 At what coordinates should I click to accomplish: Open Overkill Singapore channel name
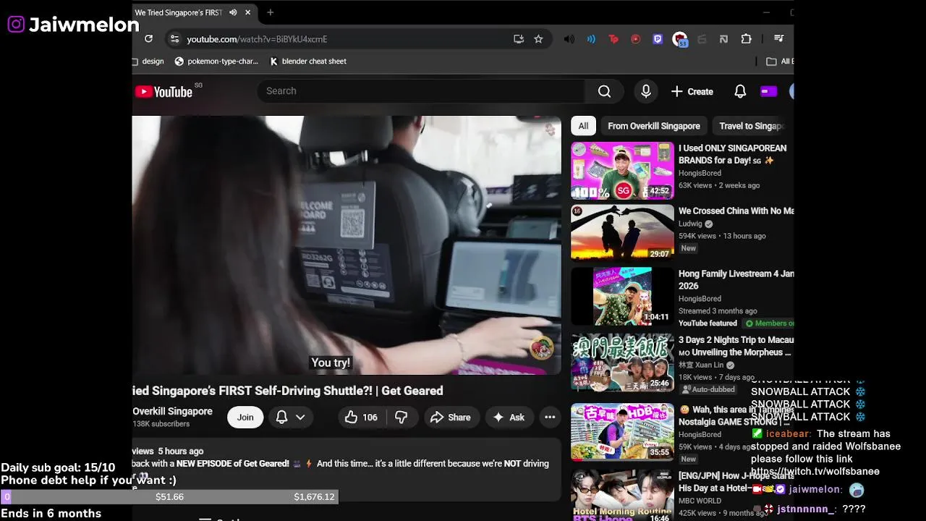[172, 411]
